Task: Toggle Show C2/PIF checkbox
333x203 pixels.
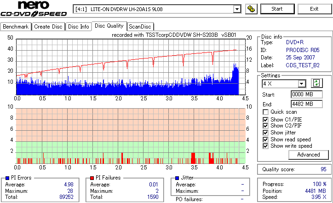Action: coord(265,126)
